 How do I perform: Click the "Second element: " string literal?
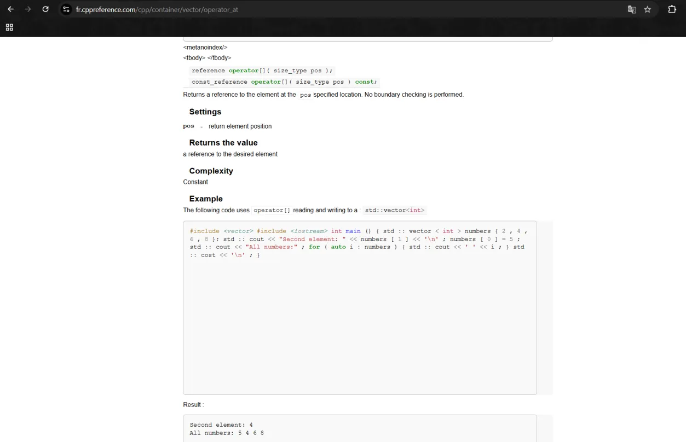[313, 239]
